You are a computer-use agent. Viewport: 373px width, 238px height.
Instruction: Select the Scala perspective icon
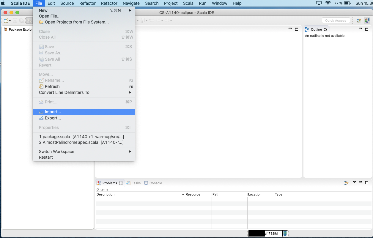[x=367, y=21]
